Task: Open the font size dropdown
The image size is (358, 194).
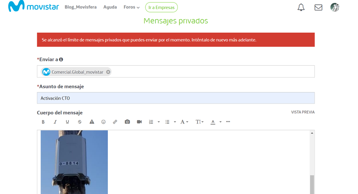Action: [200, 122]
